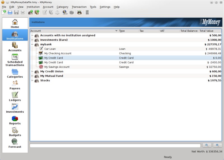
Task: Open the Payees view
Action: click(x=15, y=85)
